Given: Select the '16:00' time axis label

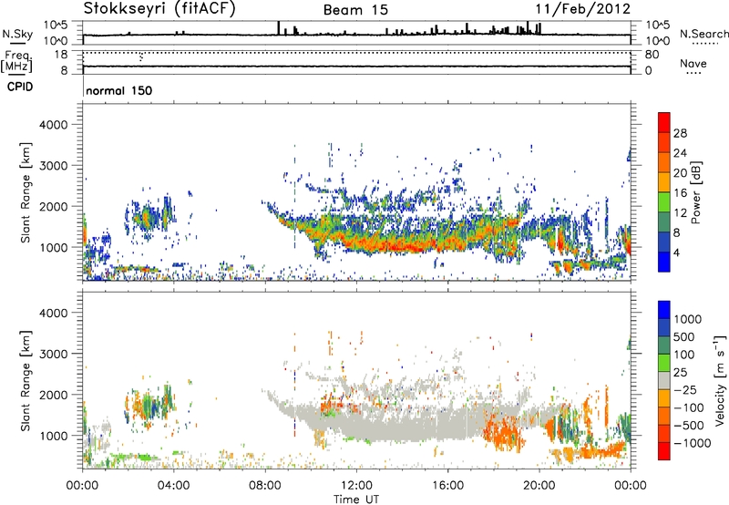Looking at the screenshot, I should (x=447, y=486).
